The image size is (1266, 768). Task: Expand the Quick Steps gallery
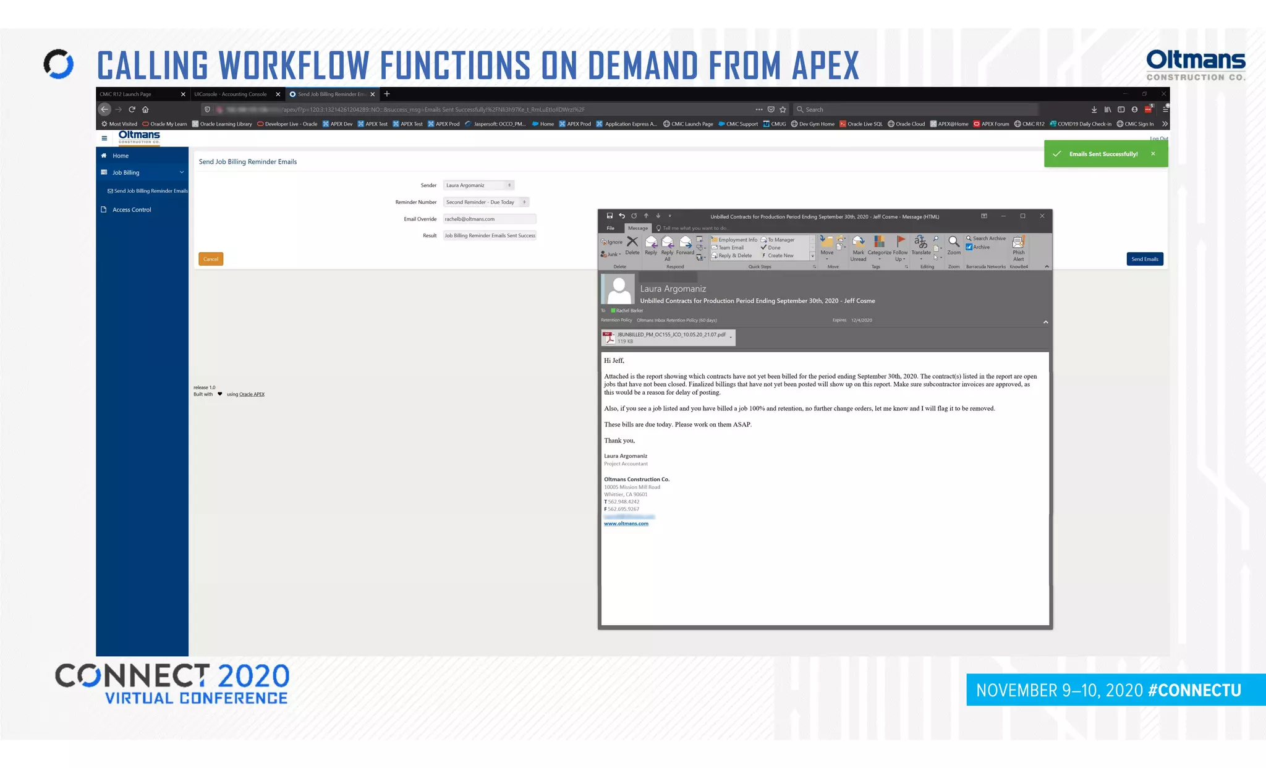pos(812,256)
